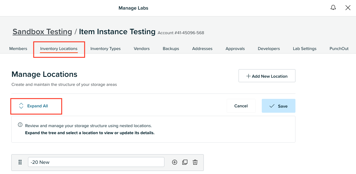Click the -20 New name field
Viewport: 356px width, 174px height.
(x=96, y=162)
